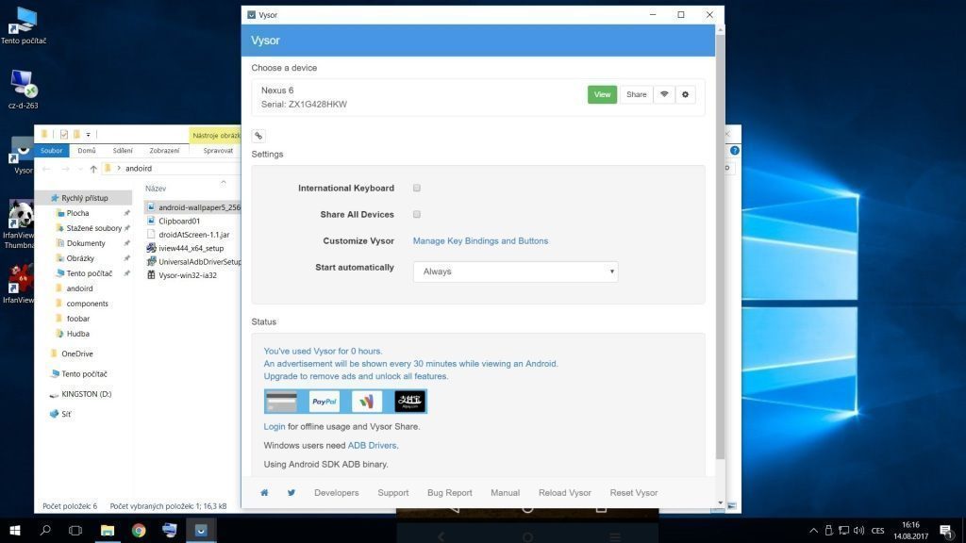Click the Twitter icon in Vysor footer
Viewport: 966px width, 543px height.
[x=291, y=492]
